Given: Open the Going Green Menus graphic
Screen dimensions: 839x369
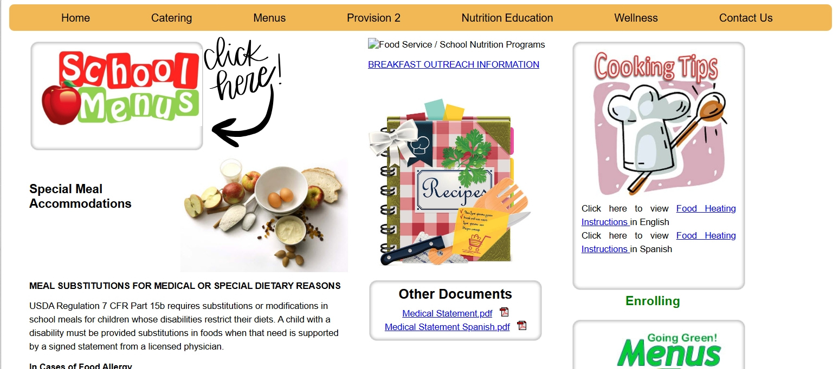Looking at the screenshot, I should pyautogui.click(x=659, y=349).
